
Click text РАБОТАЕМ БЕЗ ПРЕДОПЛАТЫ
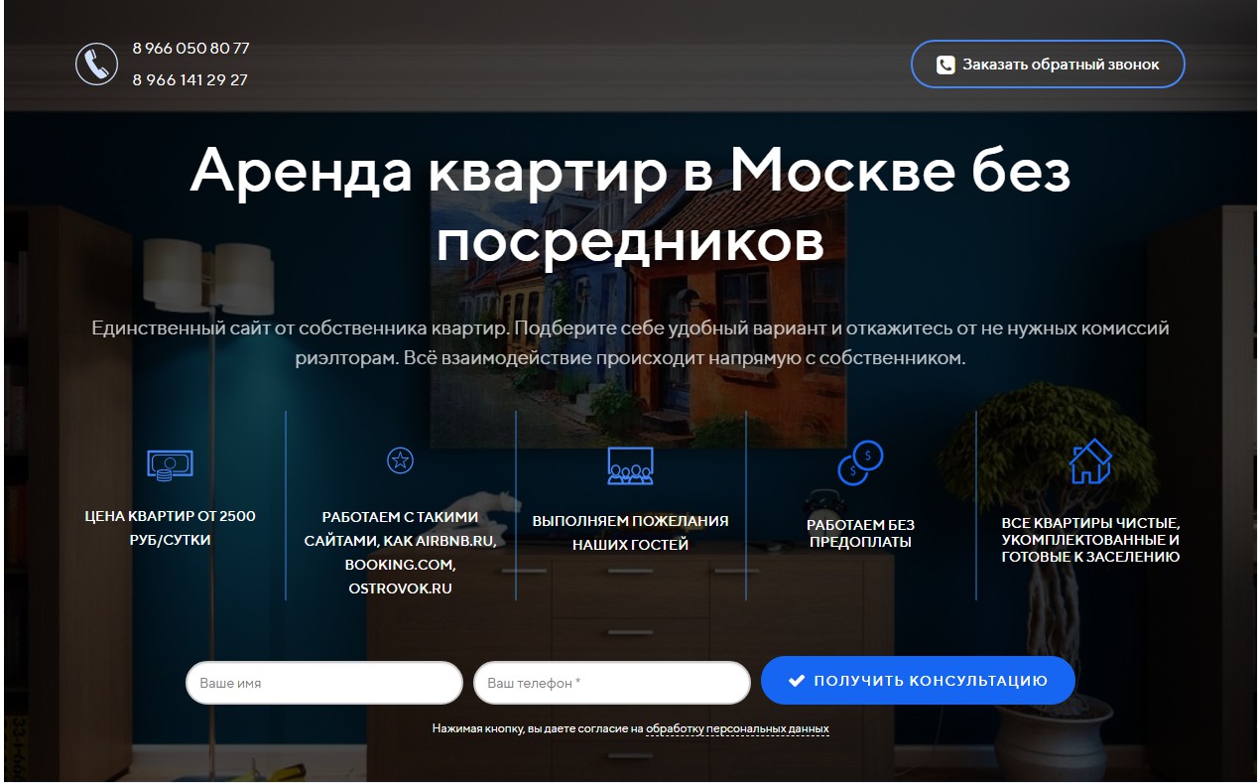pyautogui.click(x=860, y=534)
